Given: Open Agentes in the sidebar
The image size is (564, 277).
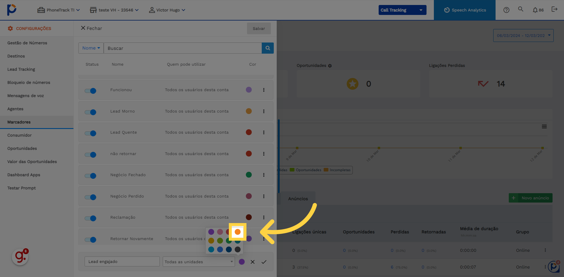Looking at the screenshot, I should (x=15, y=109).
